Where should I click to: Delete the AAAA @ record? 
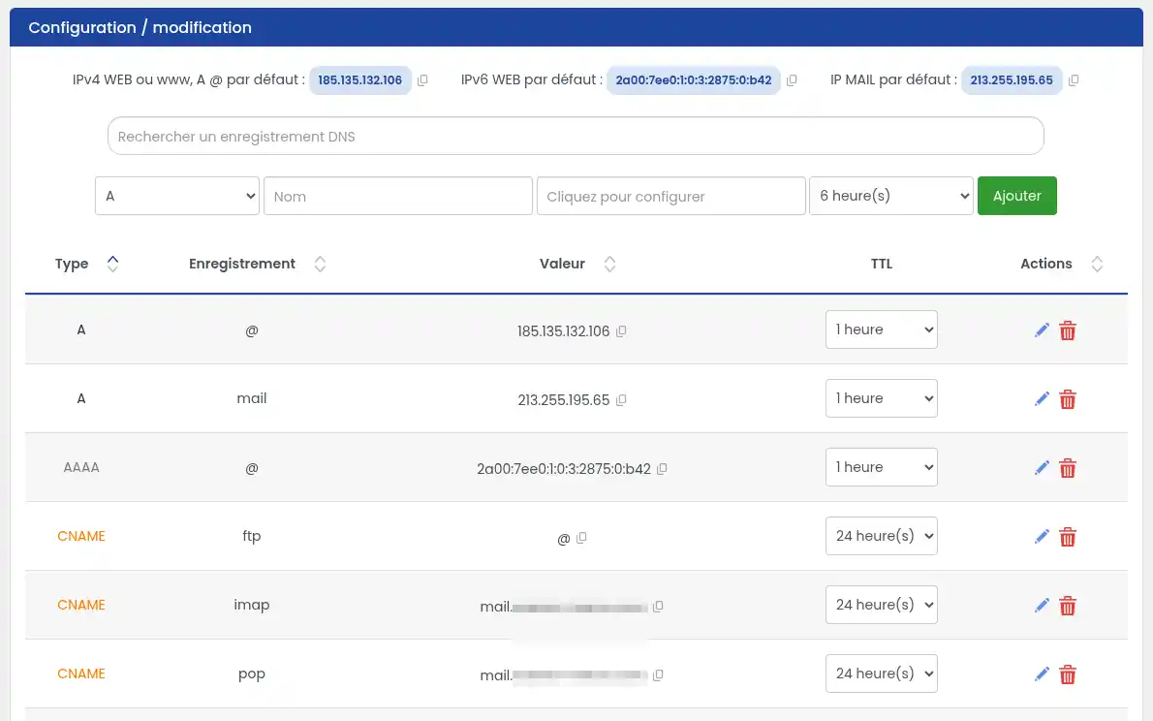click(1068, 468)
